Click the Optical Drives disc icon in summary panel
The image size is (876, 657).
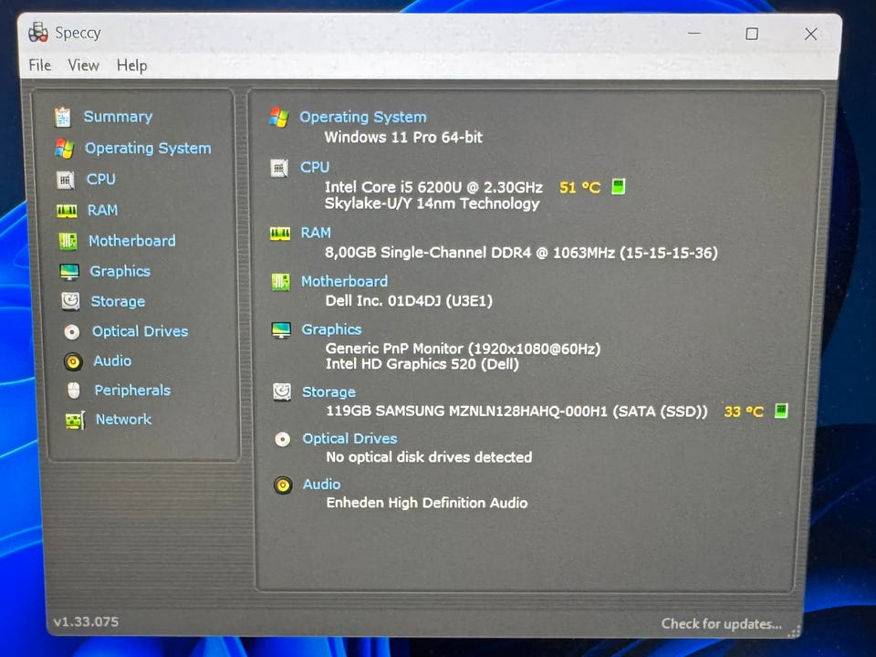pos(283,440)
